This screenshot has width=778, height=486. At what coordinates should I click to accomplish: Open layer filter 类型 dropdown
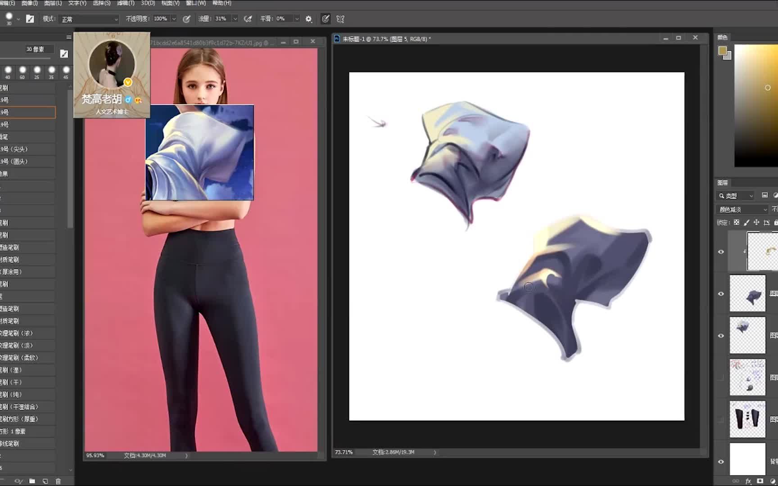tap(736, 196)
